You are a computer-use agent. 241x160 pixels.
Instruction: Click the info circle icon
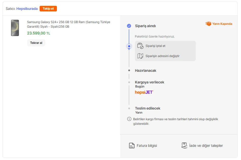(129, 119)
